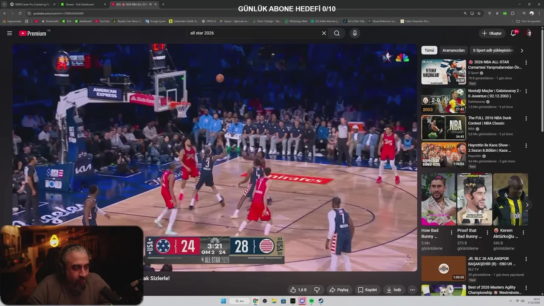The image size is (544, 306).
Task: Open Spotify from the taskbar
Action: (312, 301)
